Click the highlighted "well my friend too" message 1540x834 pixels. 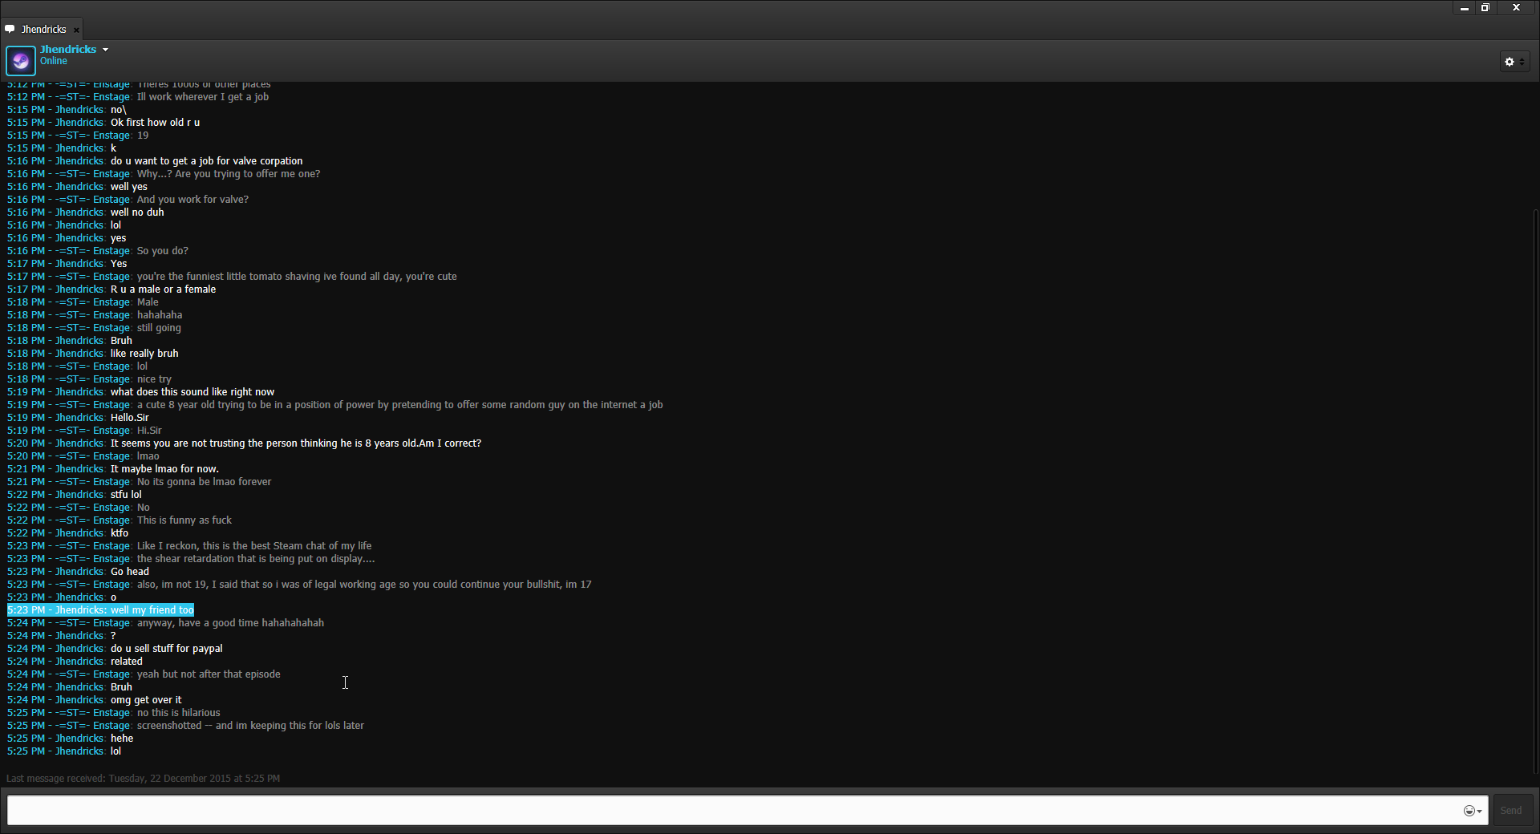click(x=101, y=610)
